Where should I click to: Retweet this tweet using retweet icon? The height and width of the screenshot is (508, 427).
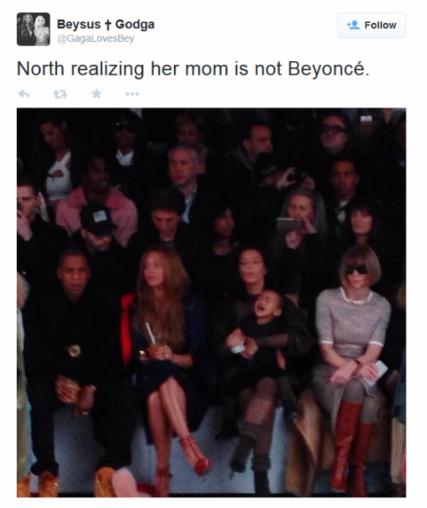point(60,94)
